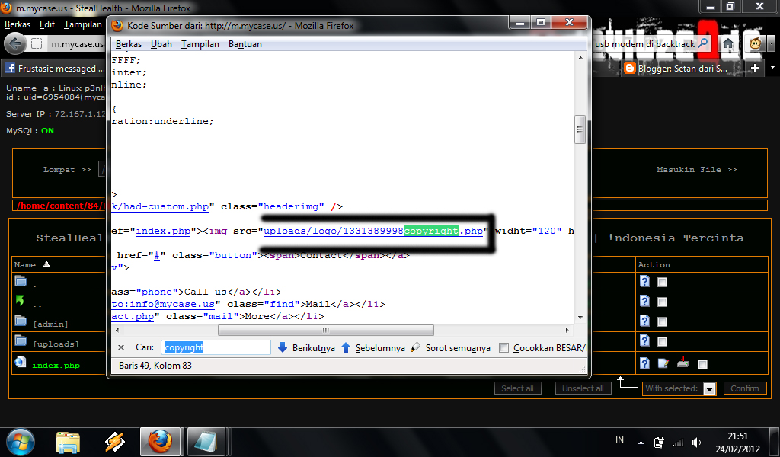Tick the checkbox for [uploads] folder

[662, 341]
